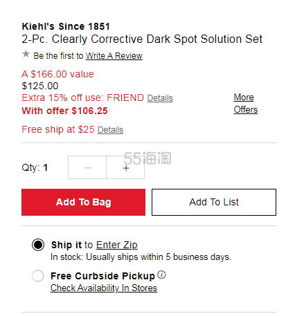Click the gray review star icon

click(x=26, y=54)
